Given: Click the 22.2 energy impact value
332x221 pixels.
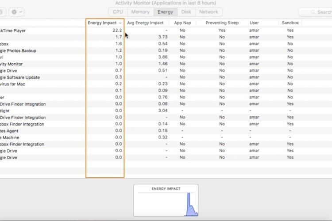Looking at the screenshot, I should (x=117, y=30).
